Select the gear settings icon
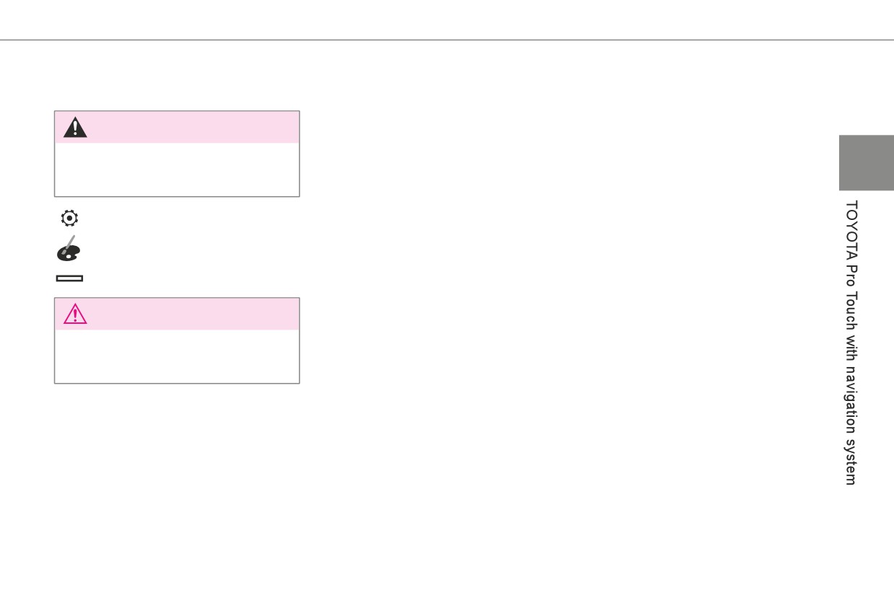This screenshot has width=894, height=595. (69, 217)
